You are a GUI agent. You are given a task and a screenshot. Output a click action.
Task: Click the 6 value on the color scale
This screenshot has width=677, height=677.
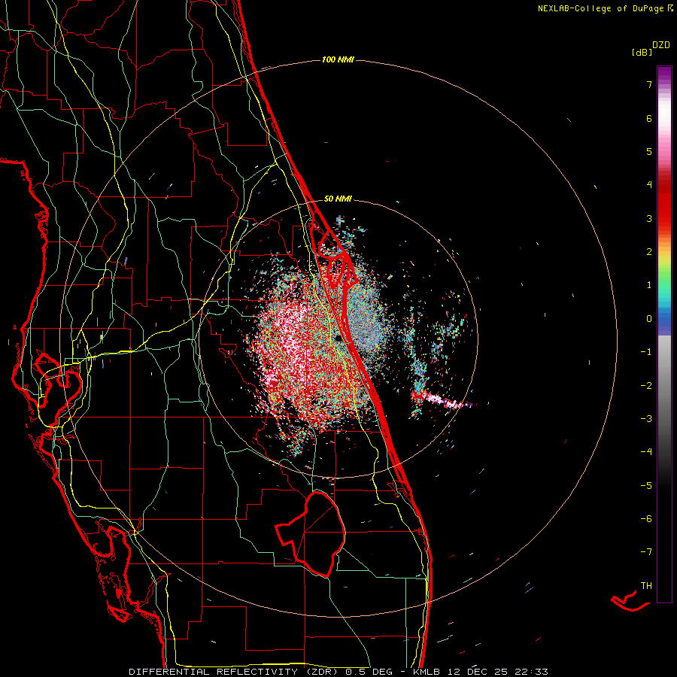tap(649, 118)
